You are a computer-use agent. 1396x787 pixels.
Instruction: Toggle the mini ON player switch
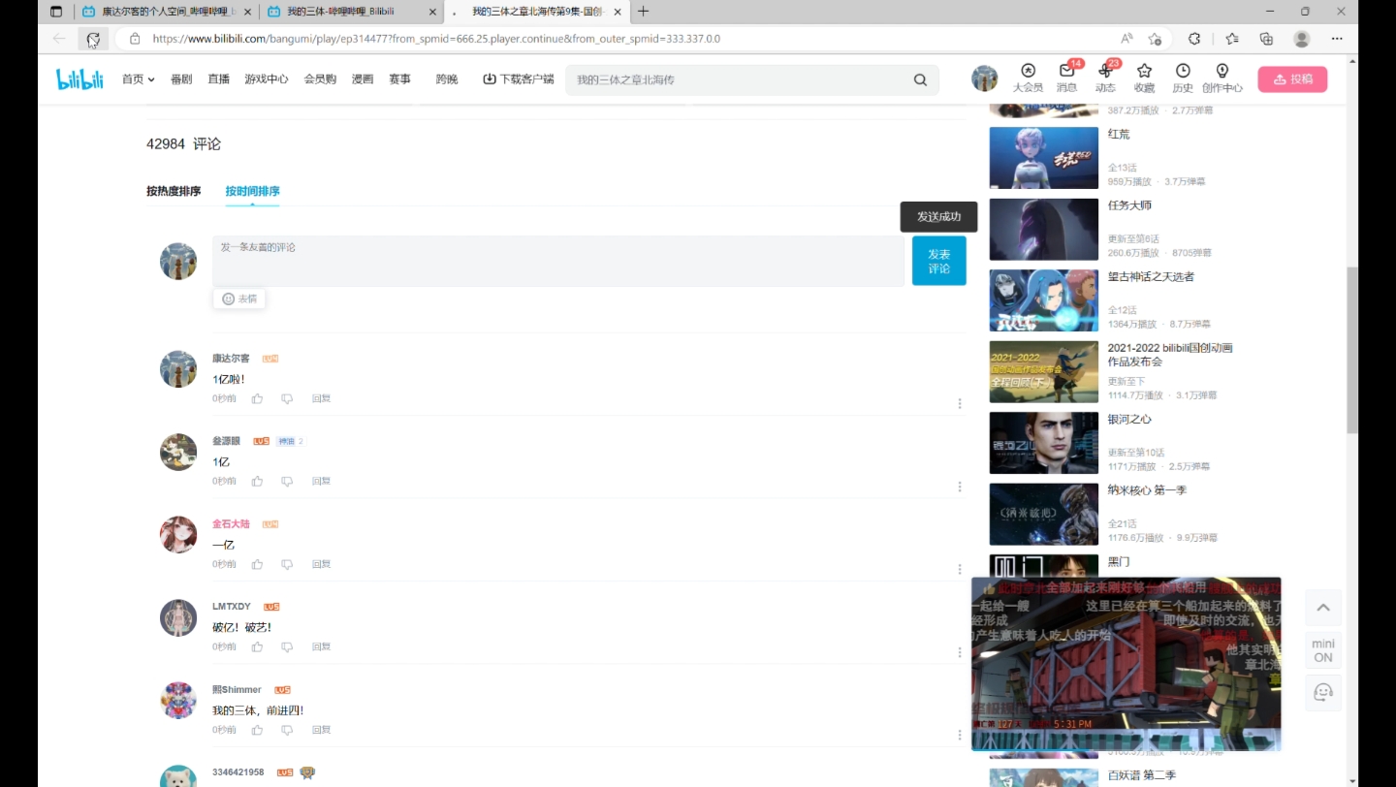click(1323, 650)
